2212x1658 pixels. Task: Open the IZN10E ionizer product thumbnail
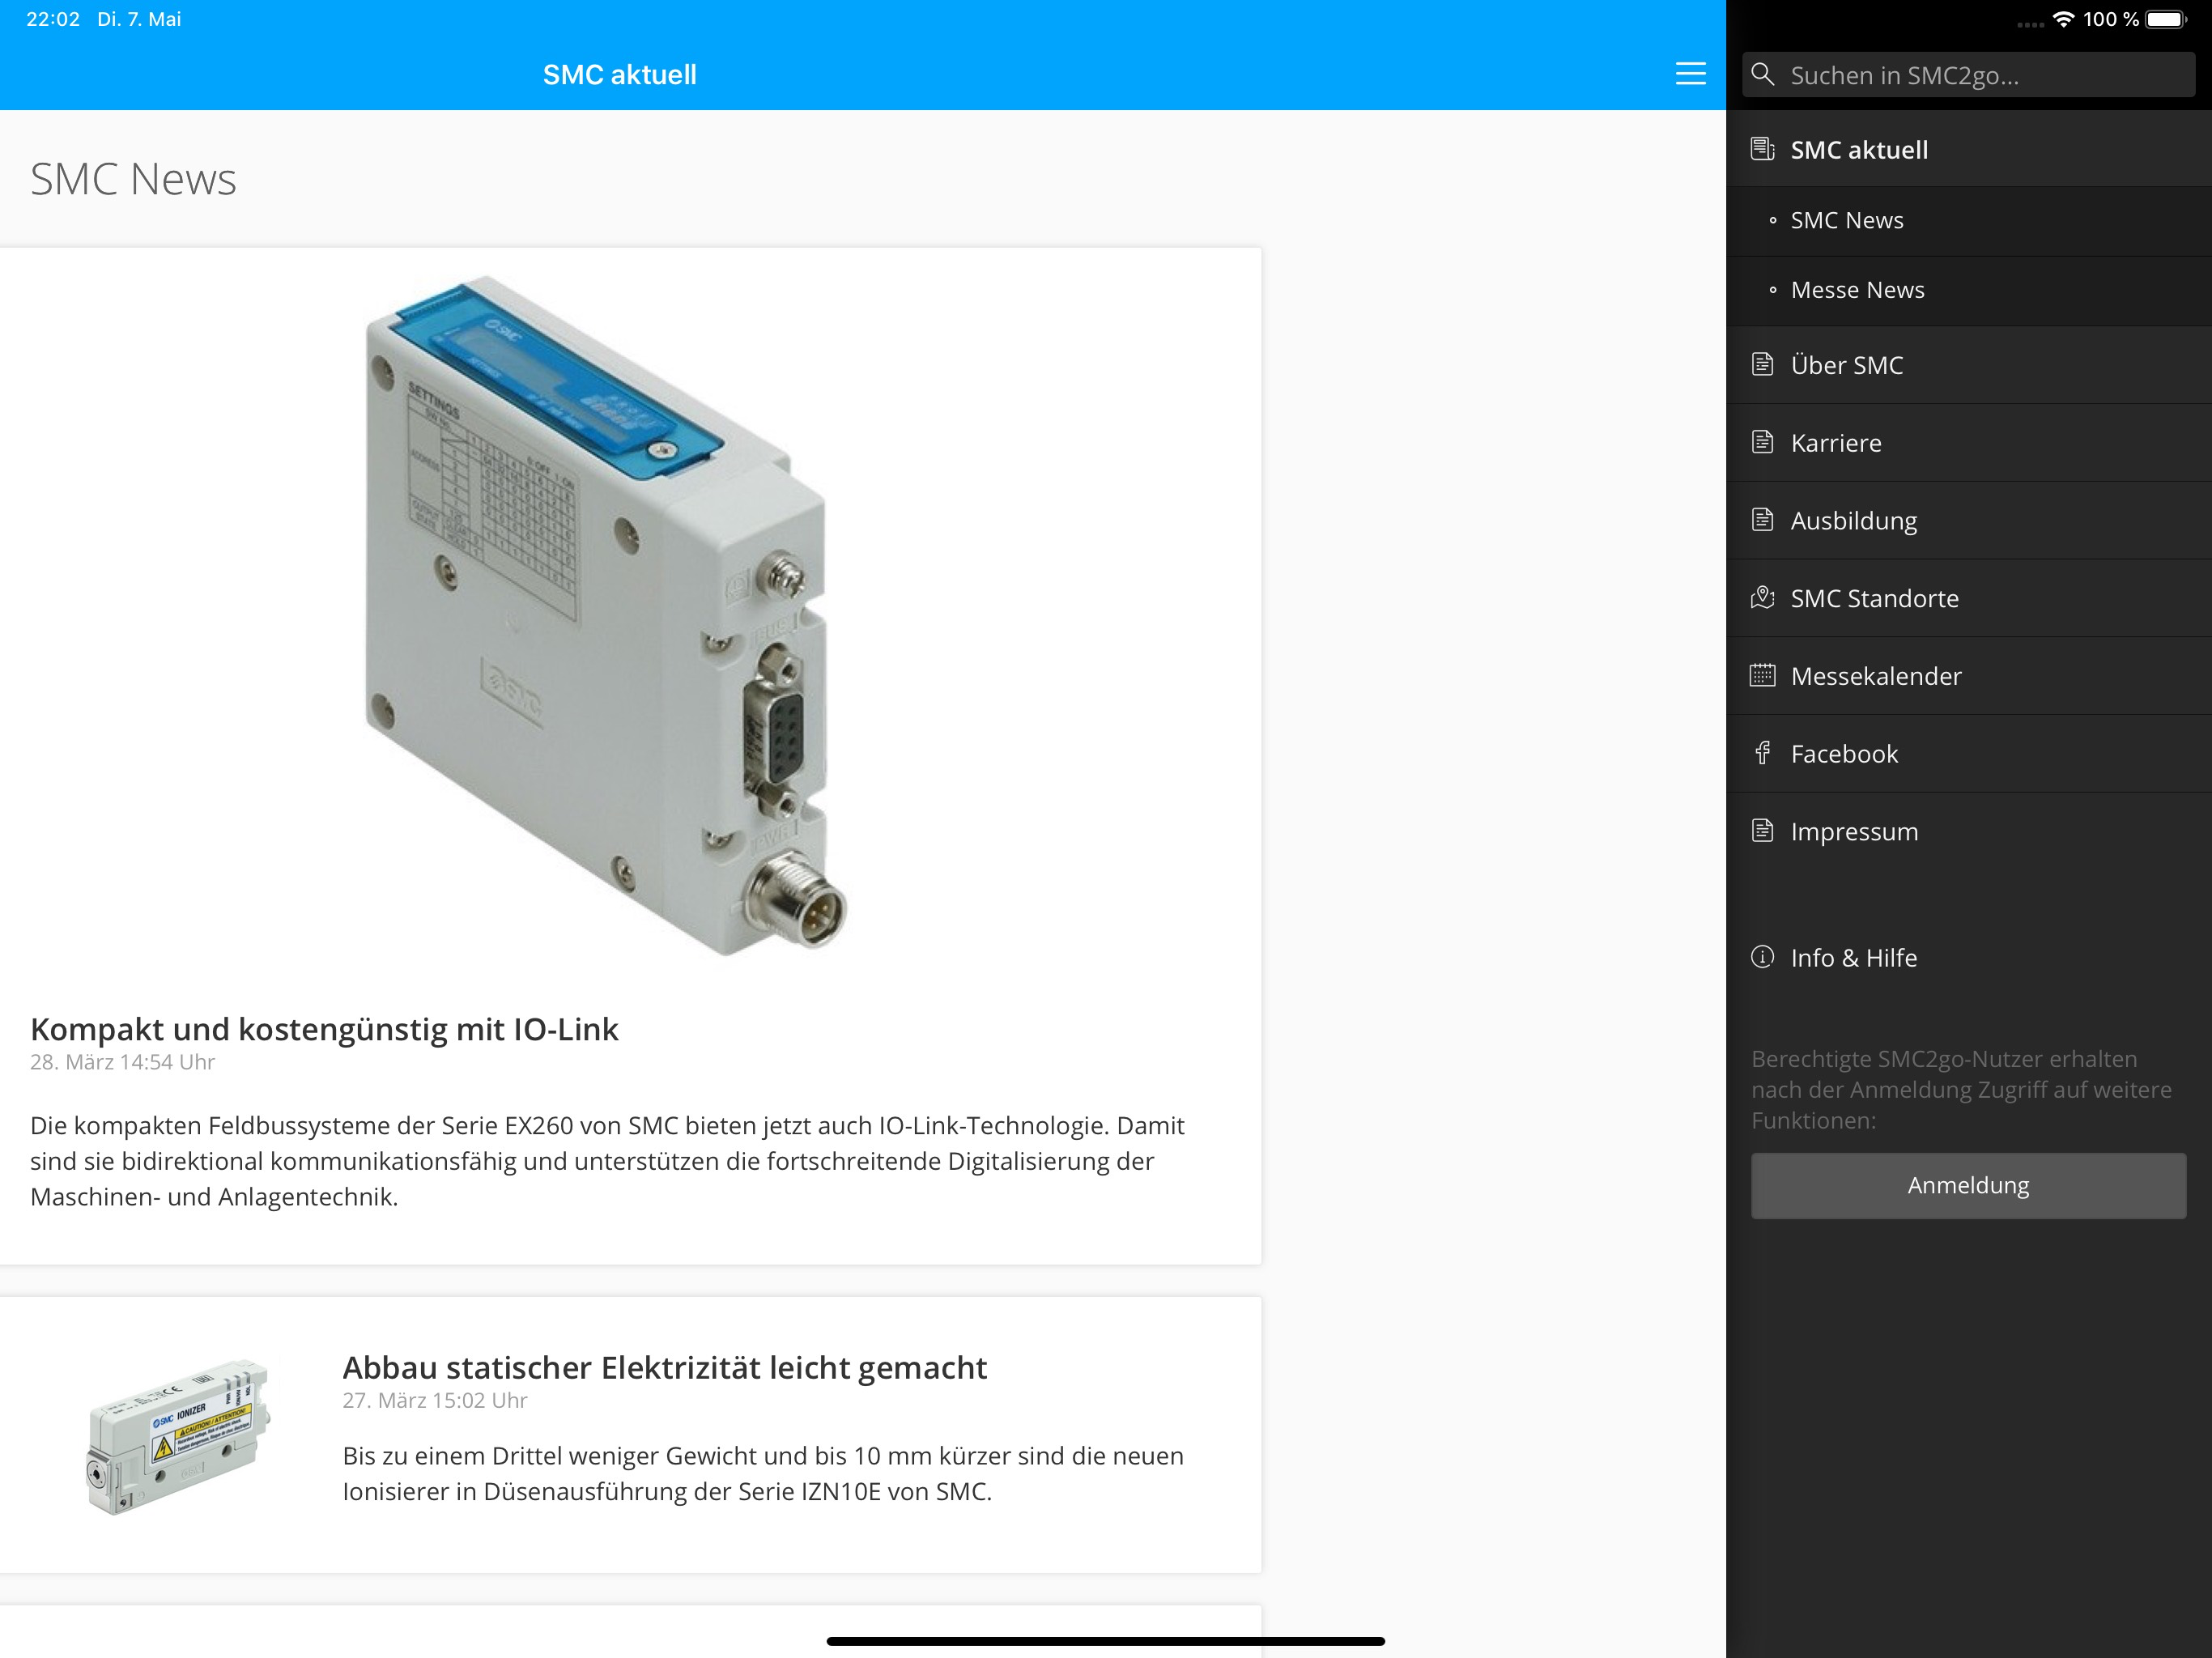178,1436
